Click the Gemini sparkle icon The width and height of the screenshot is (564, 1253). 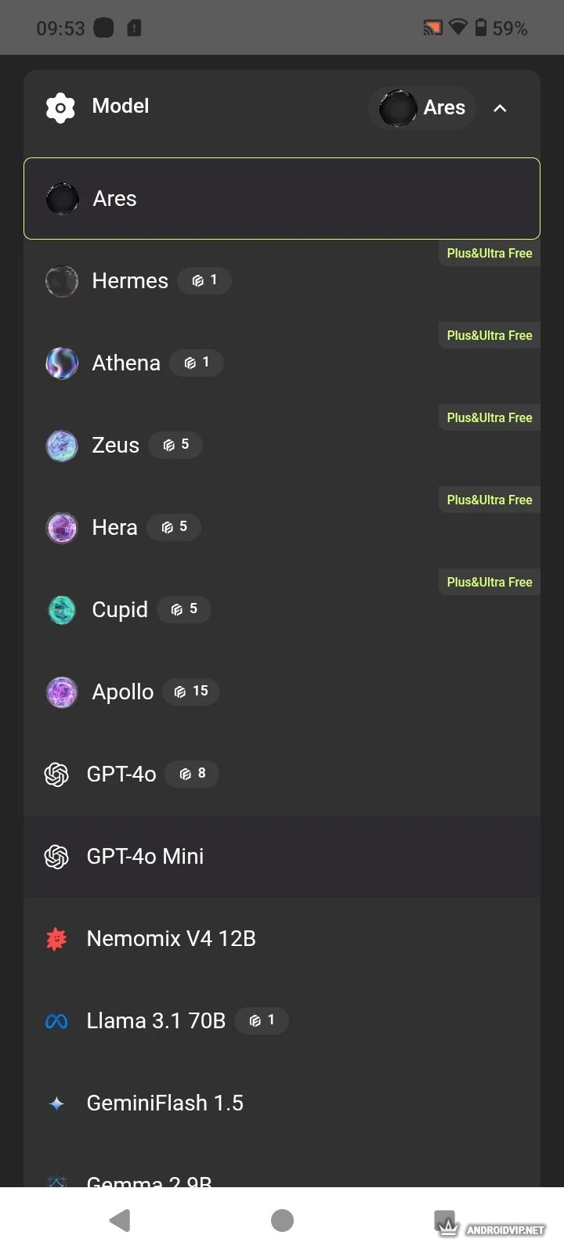tap(56, 1103)
